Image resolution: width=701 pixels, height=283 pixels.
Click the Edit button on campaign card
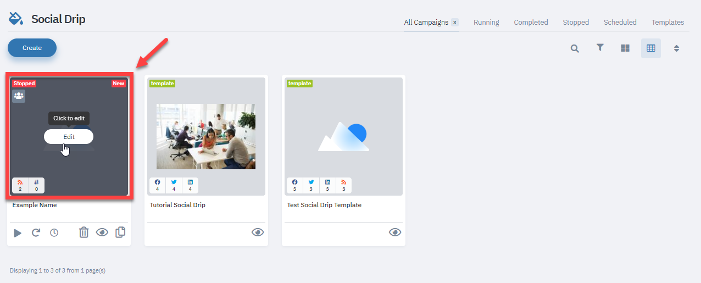(x=69, y=136)
